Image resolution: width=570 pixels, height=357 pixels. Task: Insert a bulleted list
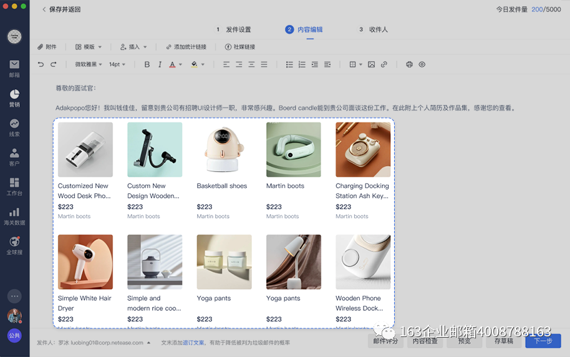click(289, 64)
